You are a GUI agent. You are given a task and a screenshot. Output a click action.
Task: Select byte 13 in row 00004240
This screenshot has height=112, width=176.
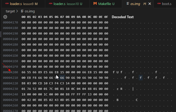(90, 94)
